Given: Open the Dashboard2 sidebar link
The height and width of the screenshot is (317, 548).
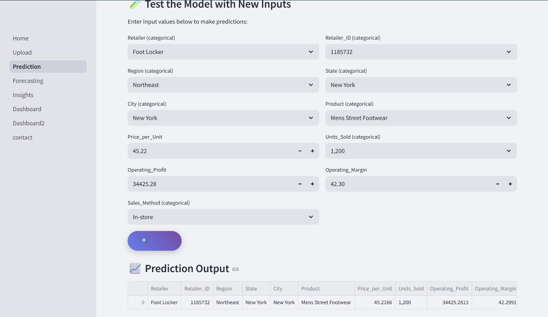Looking at the screenshot, I should tap(29, 123).
